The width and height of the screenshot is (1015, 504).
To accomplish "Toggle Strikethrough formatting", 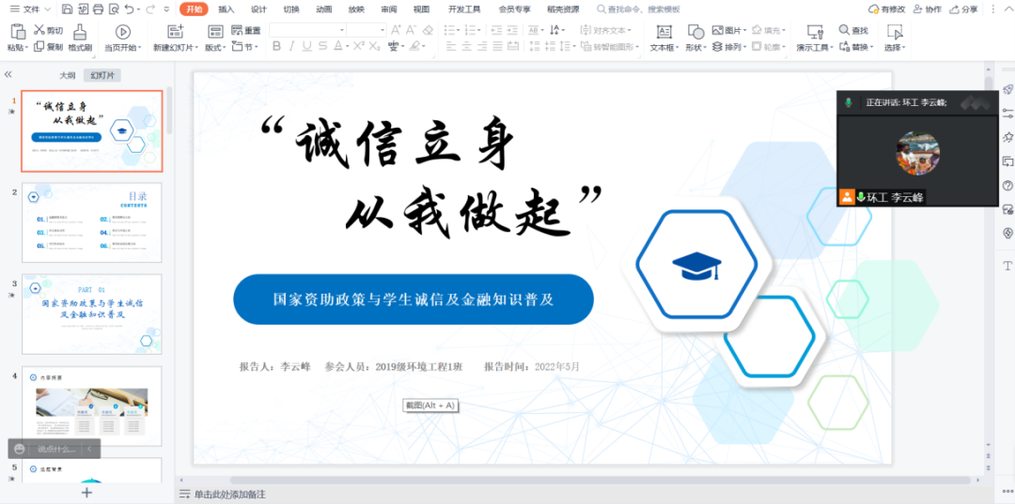I will point(322,47).
